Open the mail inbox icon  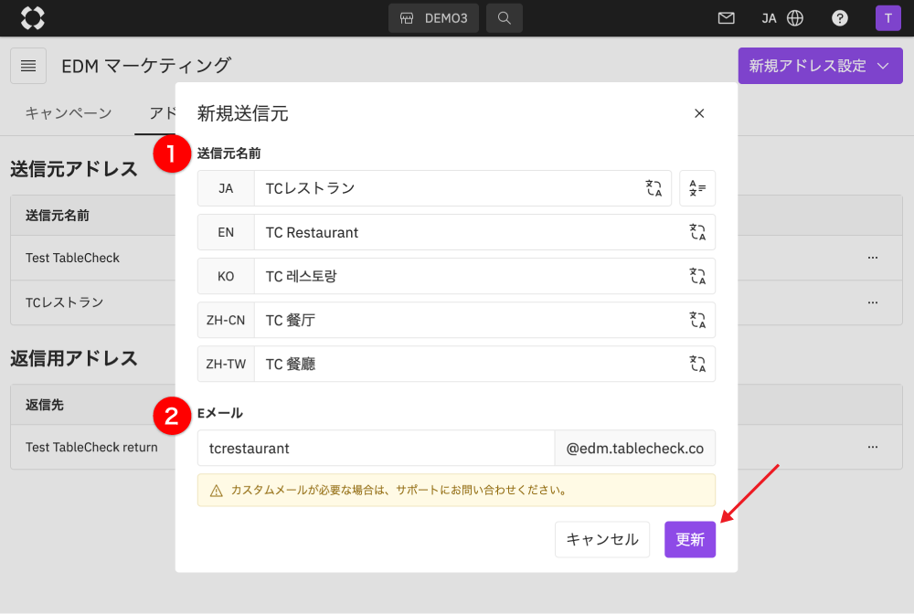click(x=727, y=18)
